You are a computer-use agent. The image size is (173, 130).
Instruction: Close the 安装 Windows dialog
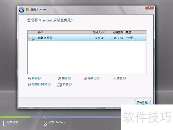click(x=149, y=8)
